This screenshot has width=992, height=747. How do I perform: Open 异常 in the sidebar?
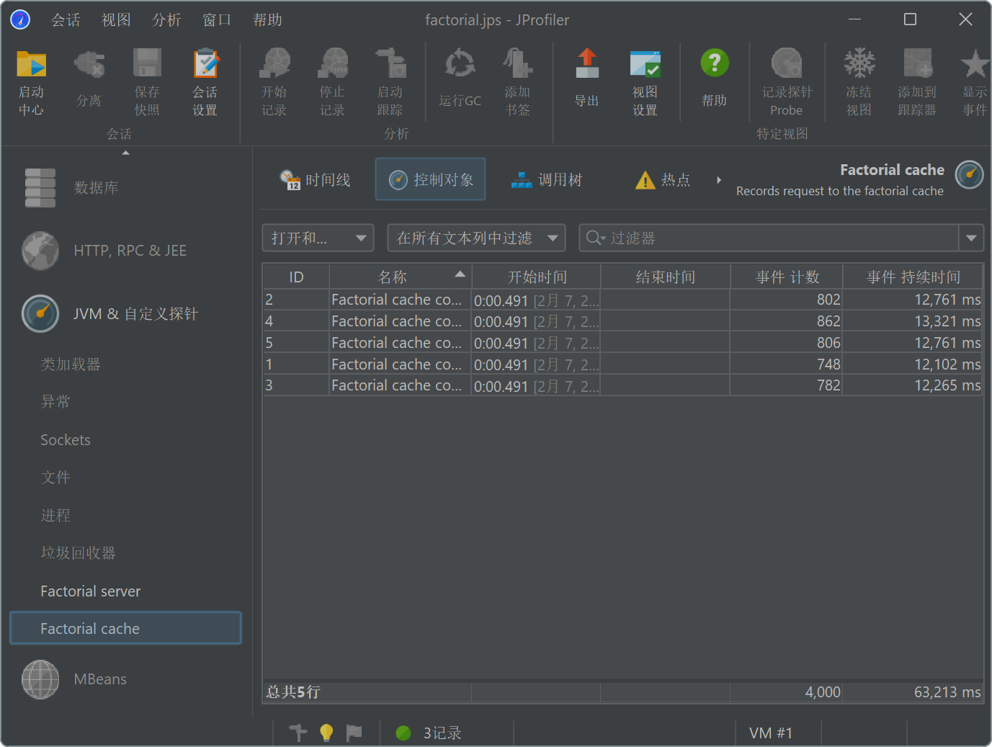(x=55, y=402)
